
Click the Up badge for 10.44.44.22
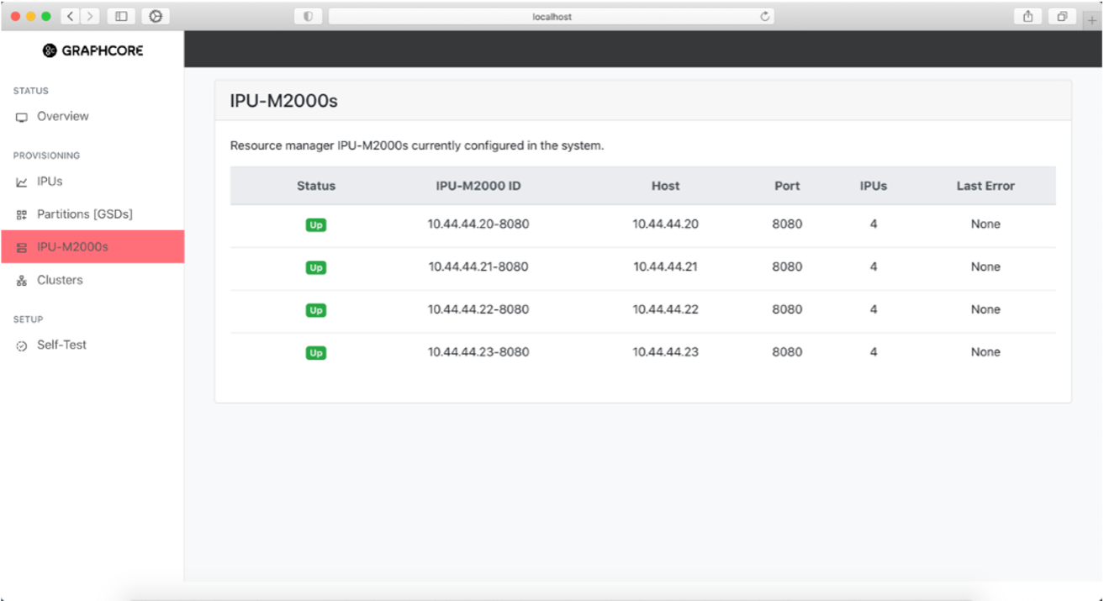coord(316,310)
